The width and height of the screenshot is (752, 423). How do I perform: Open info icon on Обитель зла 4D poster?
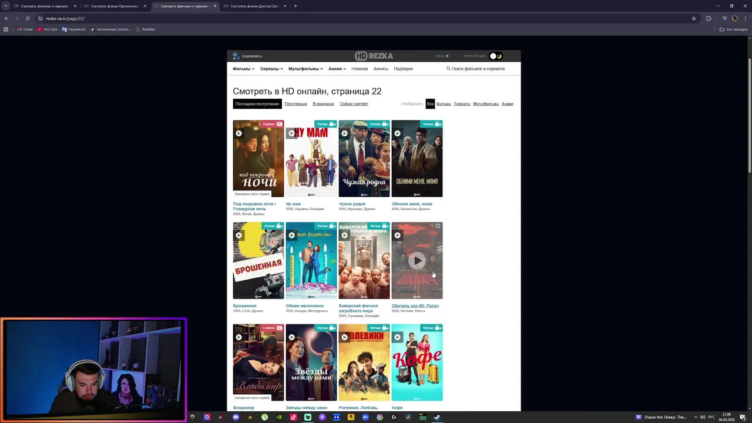(x=438, y=226)
